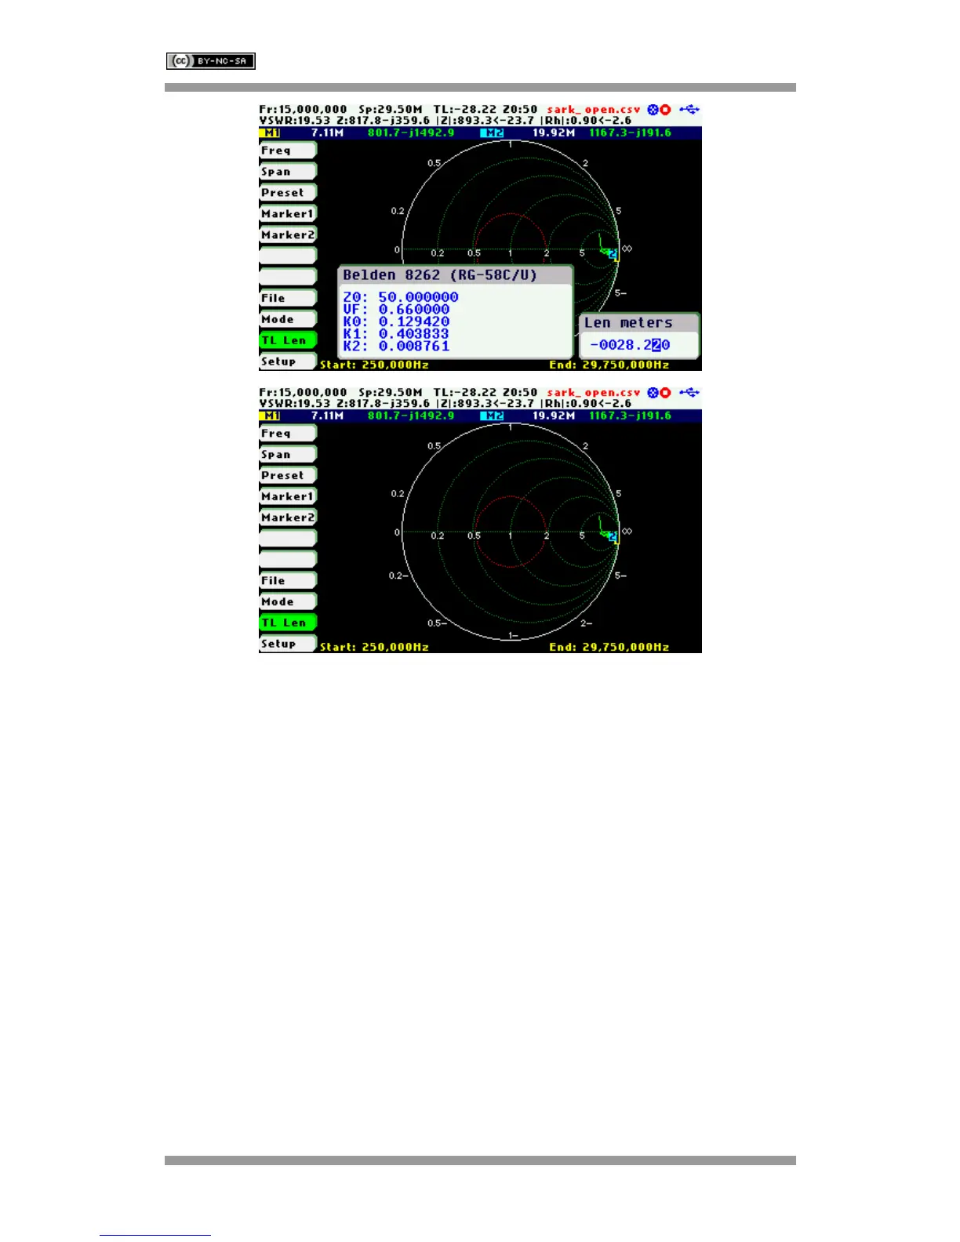The image size is (960, 1242).
Task: Click 'Z0:50' readout in lower screenshot header
Action: pos(520,393)
